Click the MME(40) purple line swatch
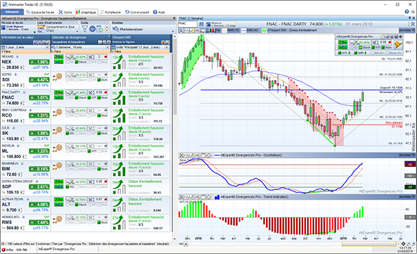This screenshot has height=254, width=417. click(x=243, y=31)
